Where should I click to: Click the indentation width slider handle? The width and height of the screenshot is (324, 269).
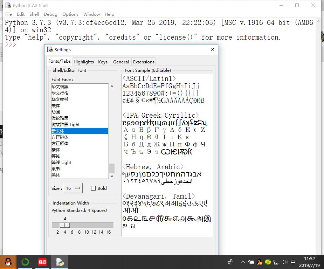click(x=65, y=225)
